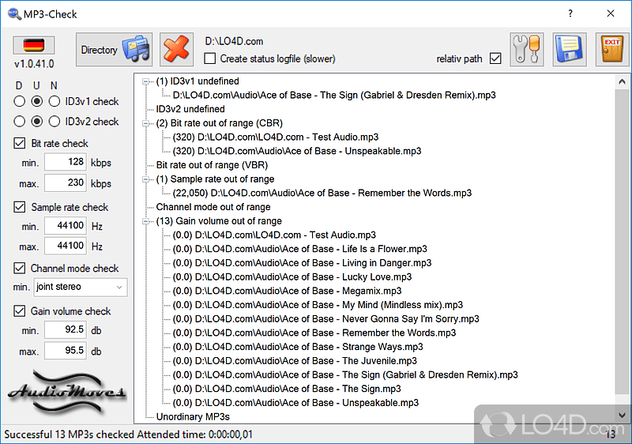Select (0.0) My Mind (Mindless mix).mp3 entry

pyautogui.click(x=318, y=305)
